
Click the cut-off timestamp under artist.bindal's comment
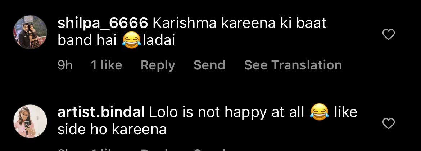tap(65, 150)
